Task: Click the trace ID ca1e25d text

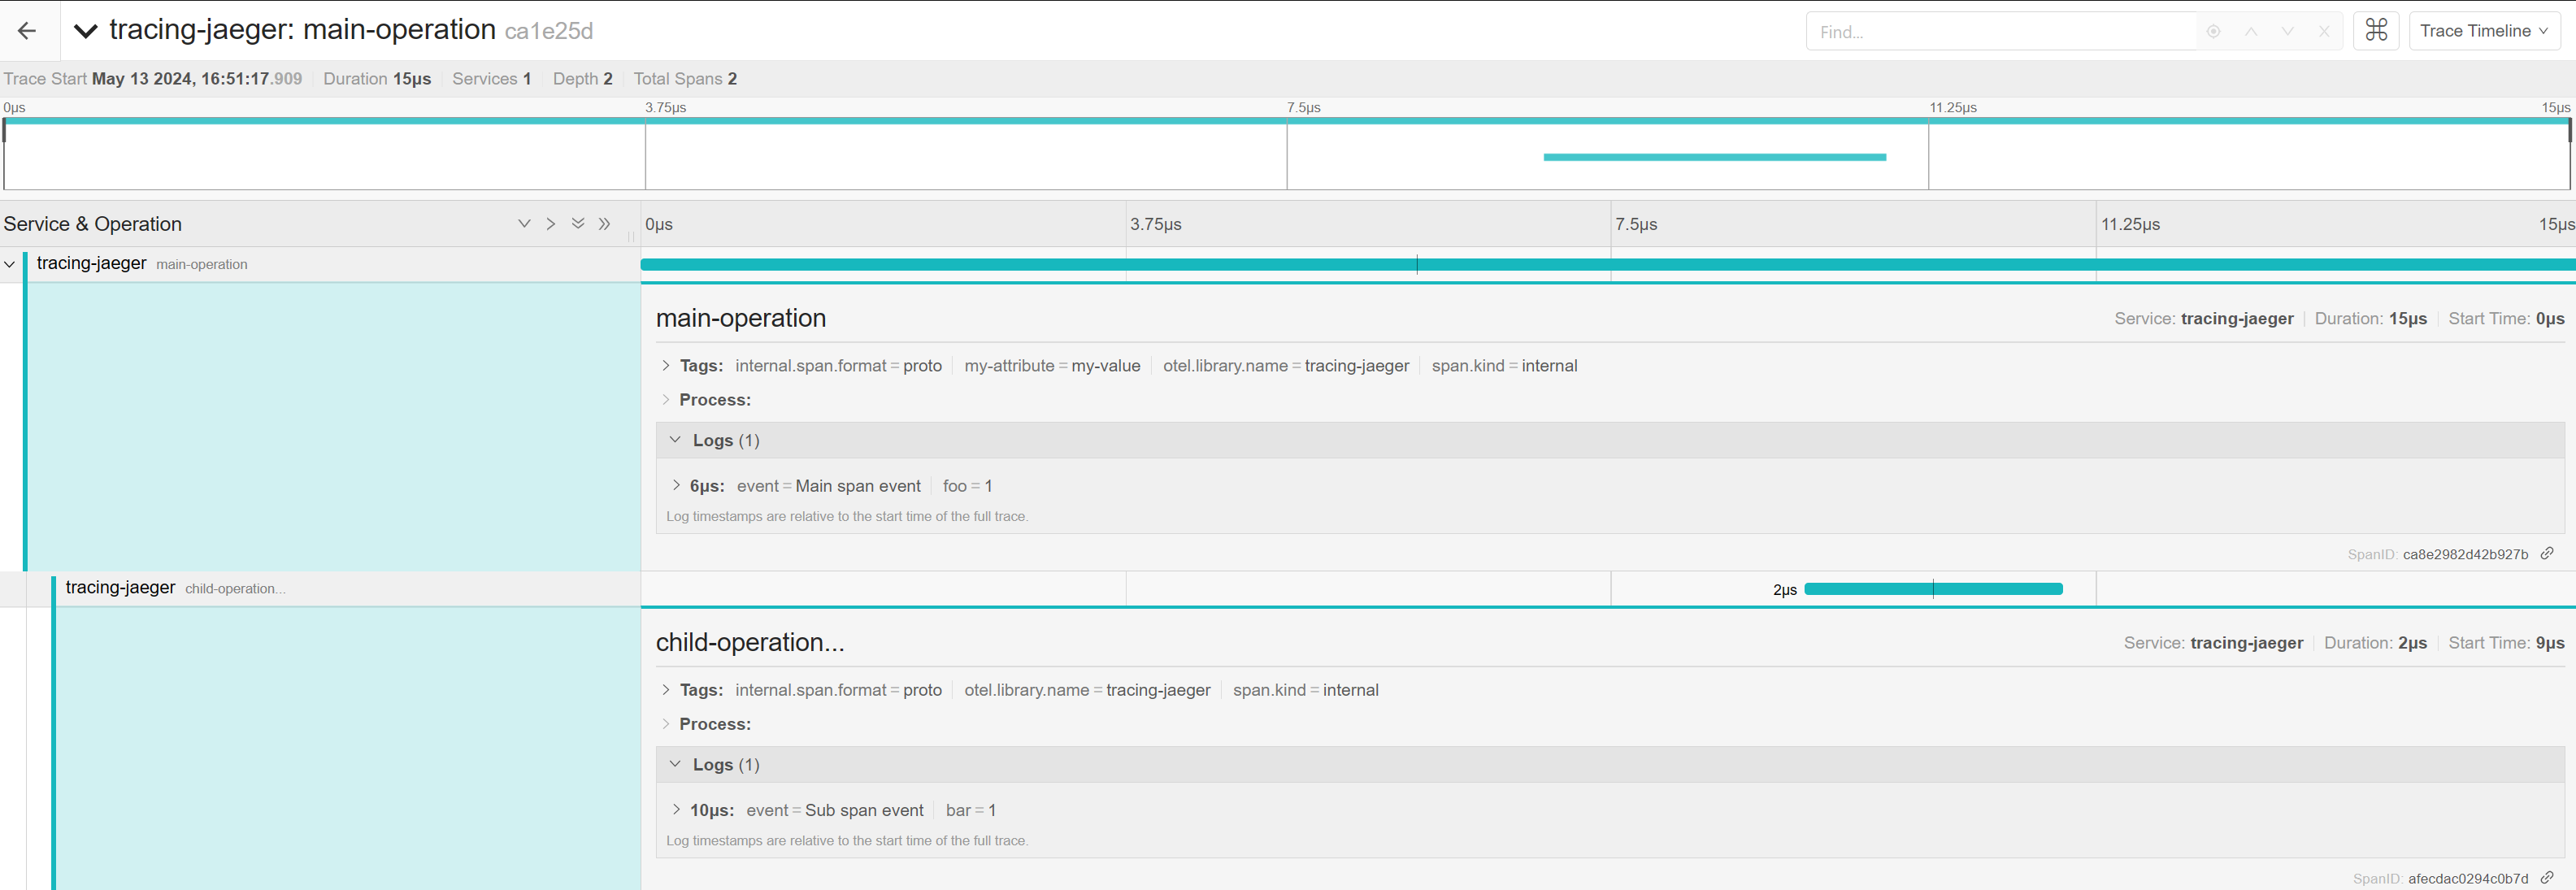Action: [549, 32]
